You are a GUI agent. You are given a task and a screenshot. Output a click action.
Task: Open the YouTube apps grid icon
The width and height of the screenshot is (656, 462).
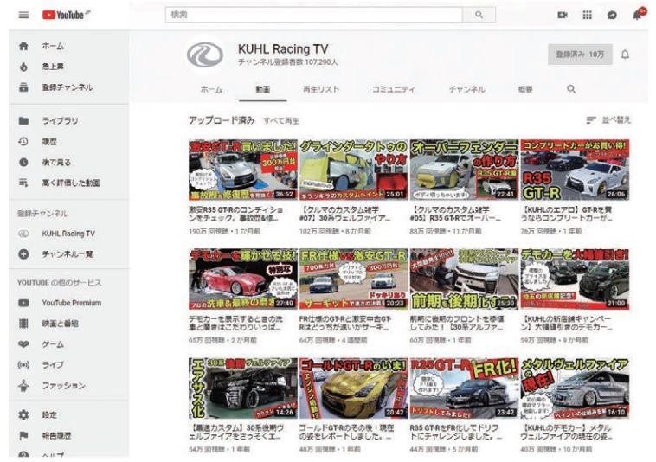pos(588,15)
